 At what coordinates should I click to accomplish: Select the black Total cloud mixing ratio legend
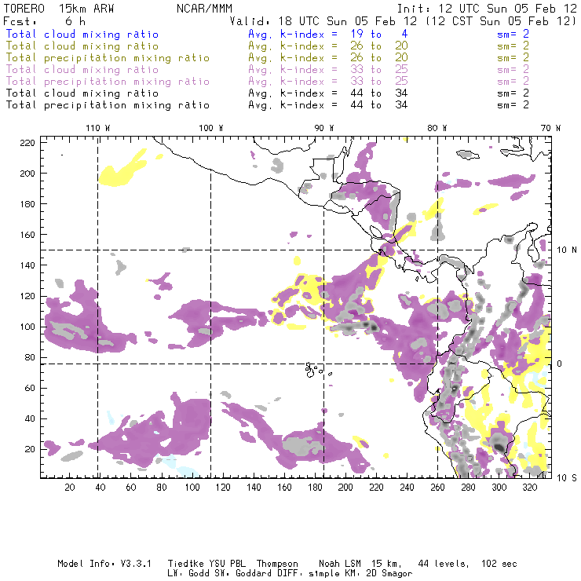point(82,93)
